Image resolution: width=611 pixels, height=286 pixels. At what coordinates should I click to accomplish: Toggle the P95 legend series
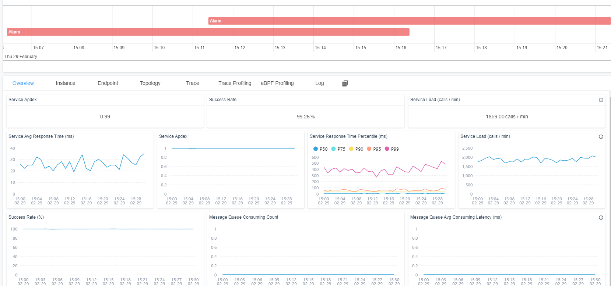tap(374, 149)
